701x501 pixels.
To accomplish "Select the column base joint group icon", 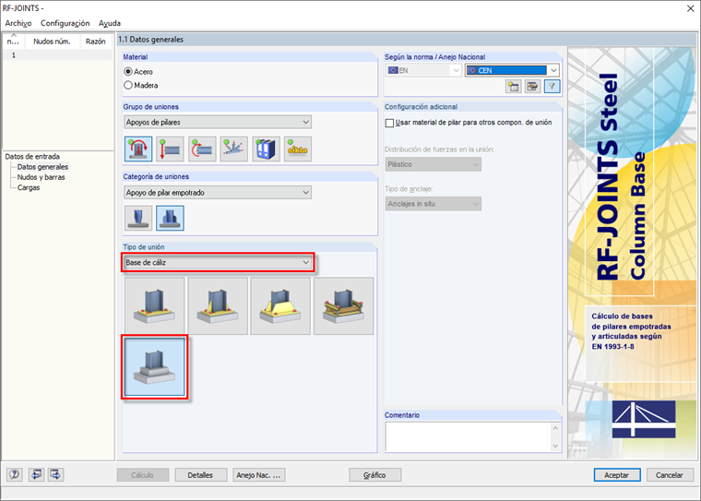I will point(138,149).
